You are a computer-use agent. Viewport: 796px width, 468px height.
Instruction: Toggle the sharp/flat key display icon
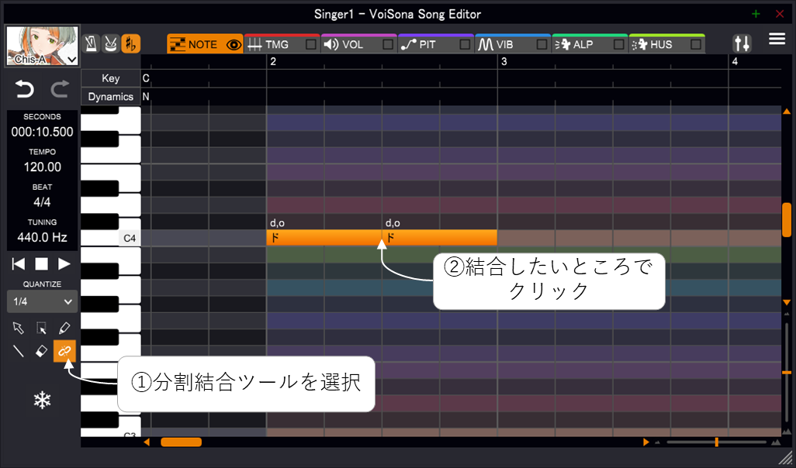(131, 43)
